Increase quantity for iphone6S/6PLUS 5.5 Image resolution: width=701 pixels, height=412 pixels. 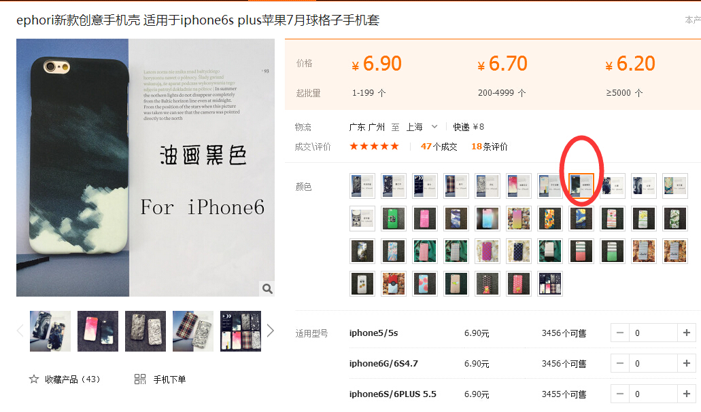click(x=687, y=394)
